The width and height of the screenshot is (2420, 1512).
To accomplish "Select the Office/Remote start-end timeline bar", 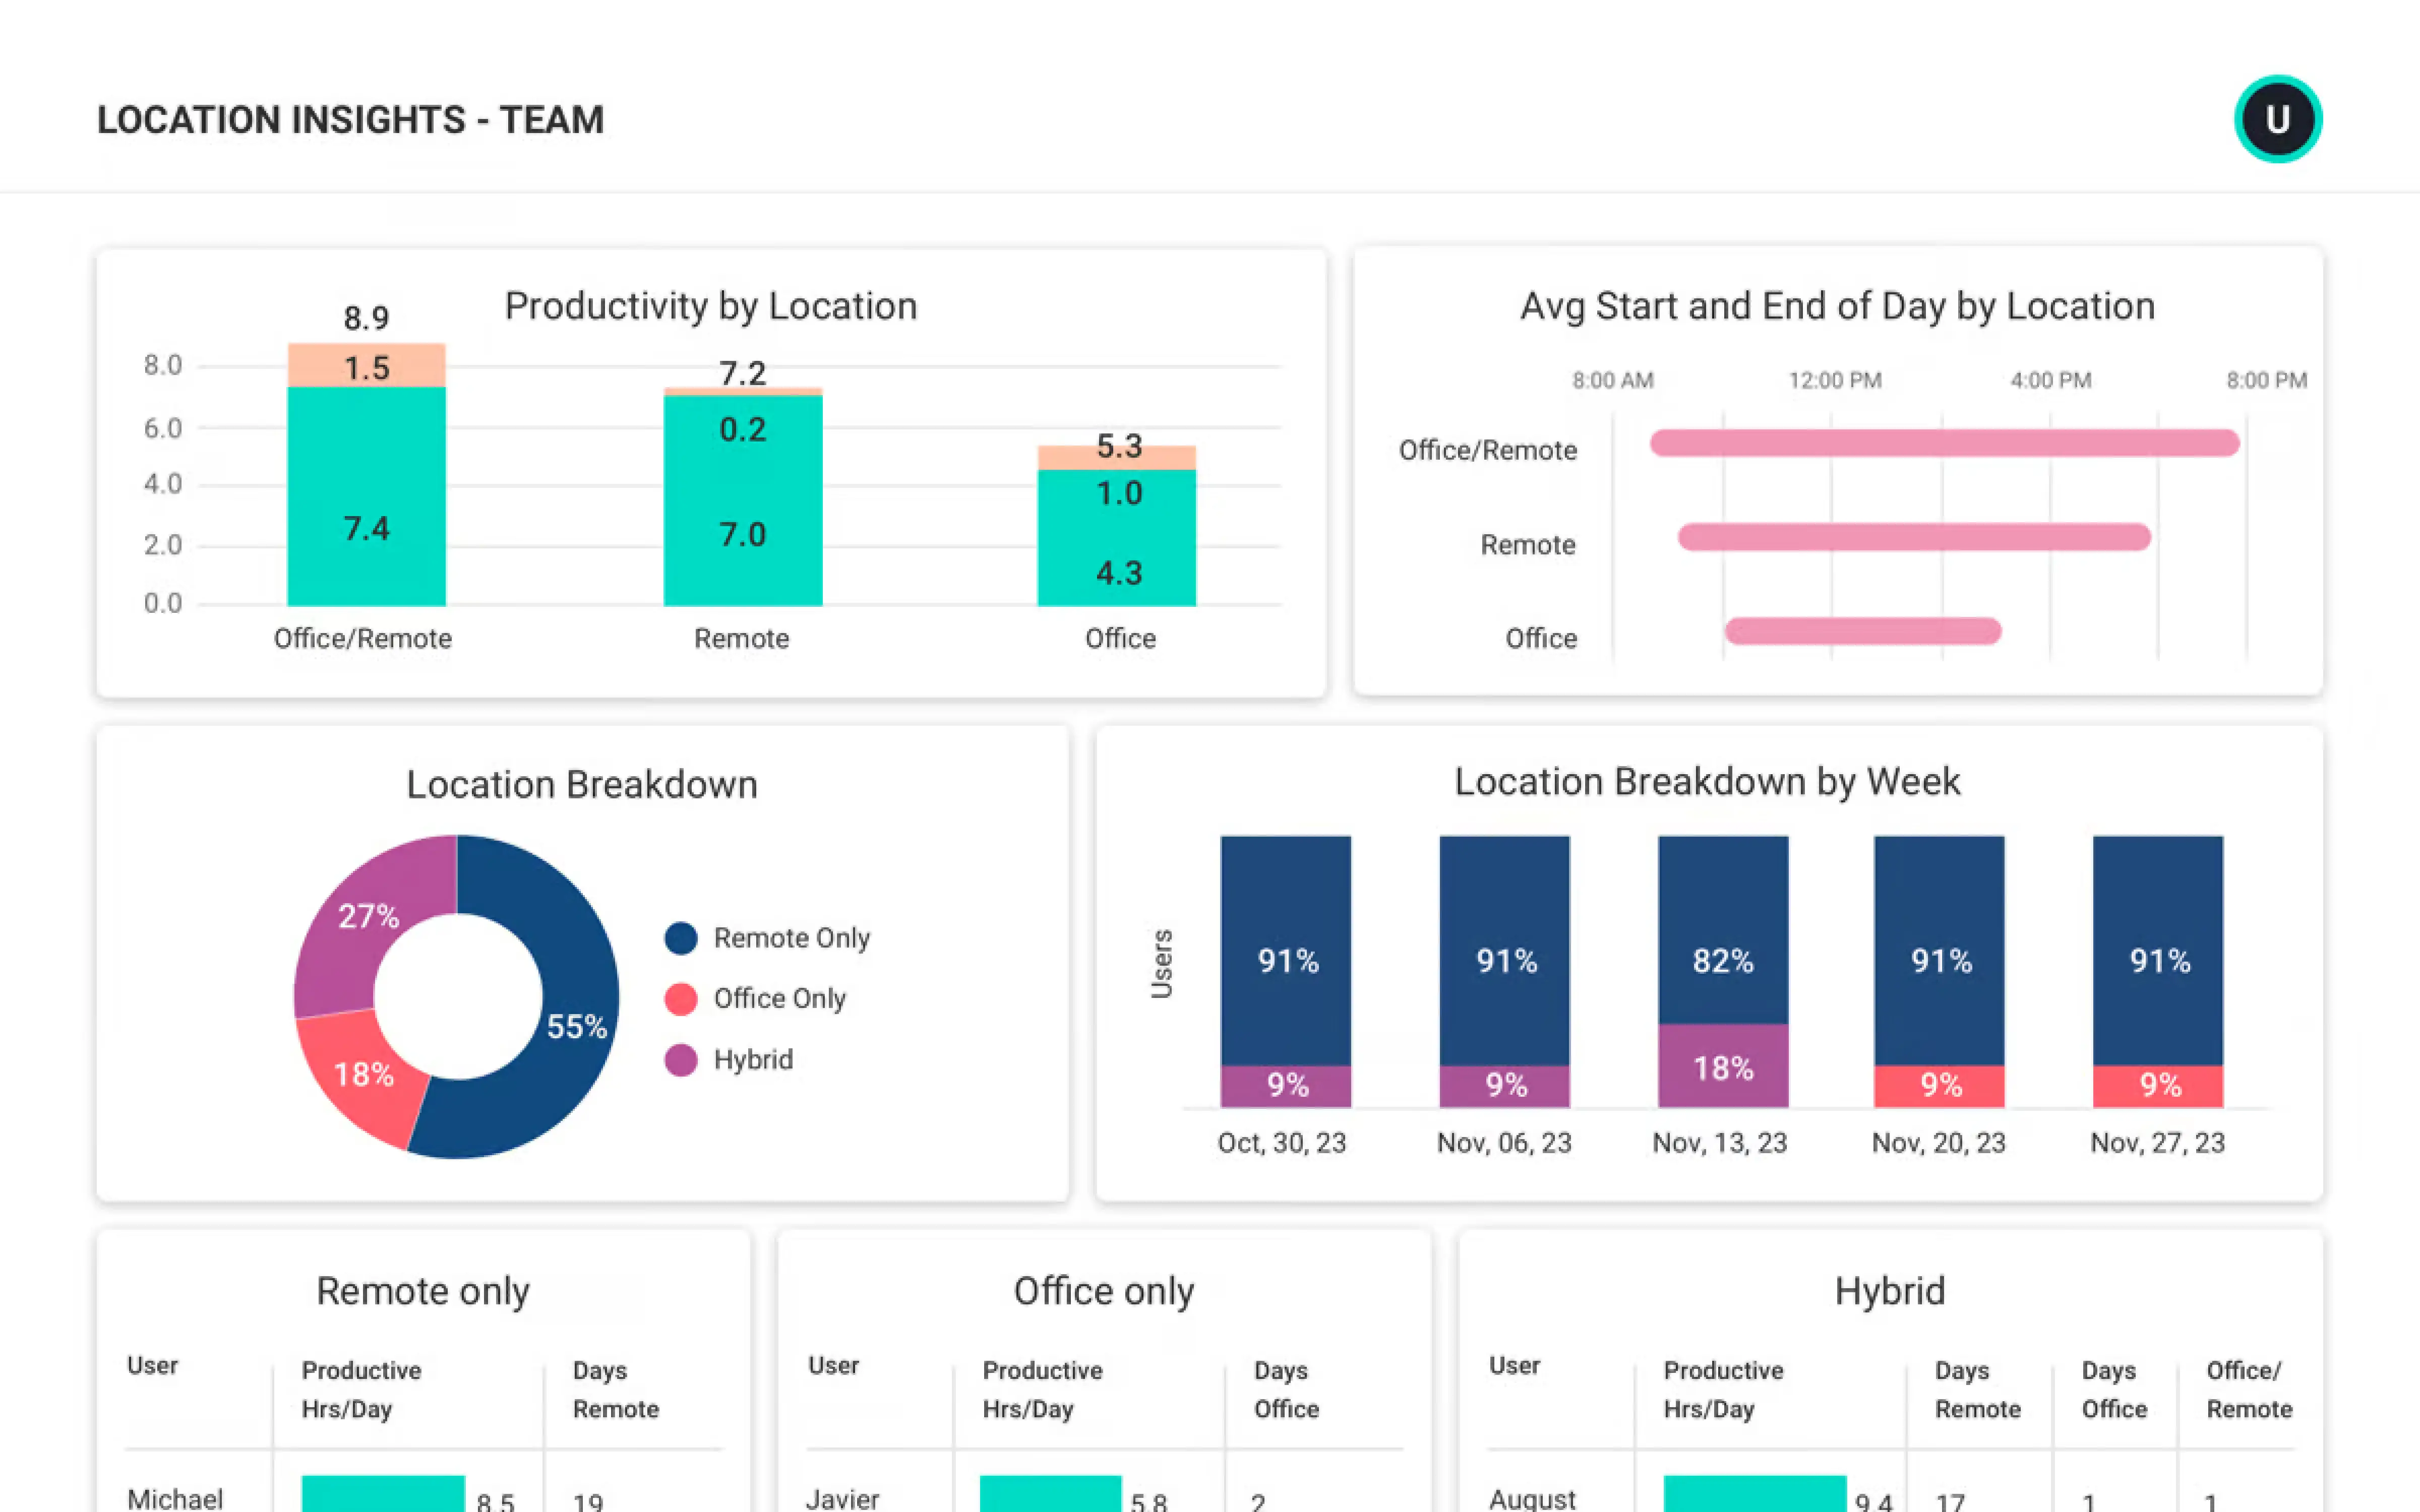I will pyautogui.click(x=1944, y=442).
